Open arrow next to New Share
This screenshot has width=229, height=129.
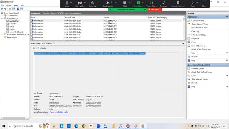coord(143,3)
